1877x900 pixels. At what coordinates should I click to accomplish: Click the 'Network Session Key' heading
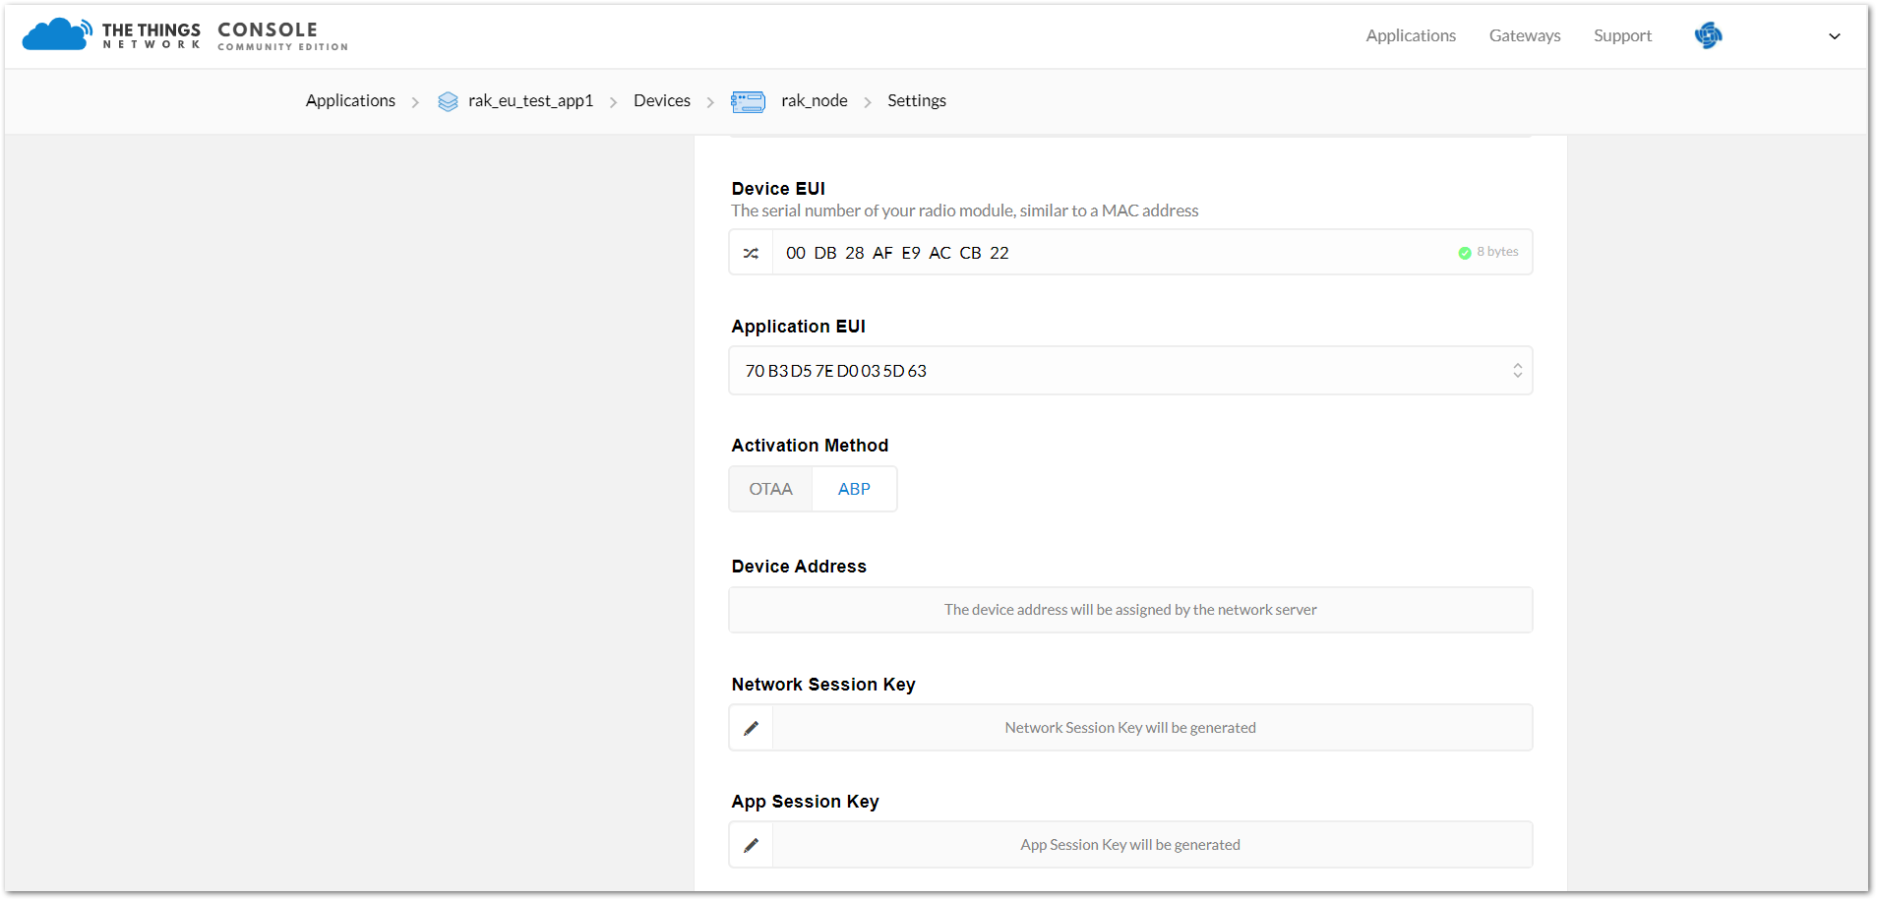823,685
